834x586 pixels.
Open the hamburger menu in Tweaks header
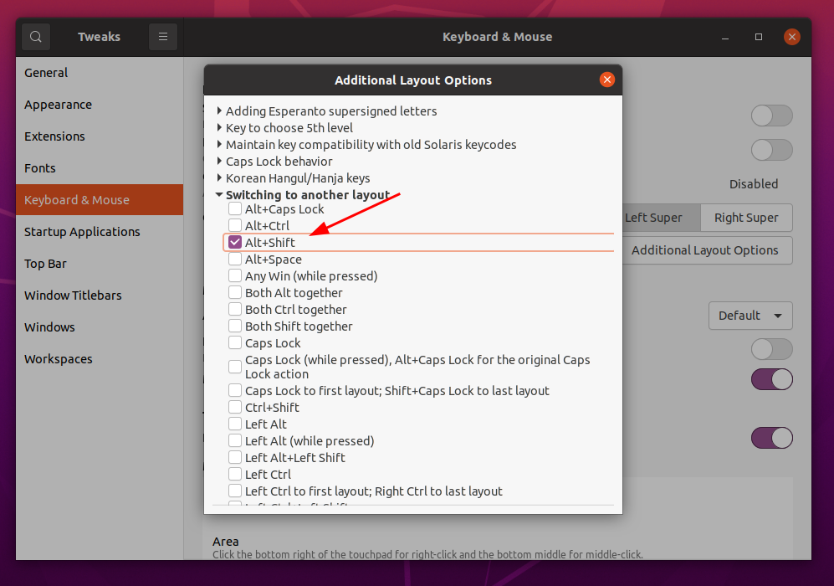click(163, 37)
